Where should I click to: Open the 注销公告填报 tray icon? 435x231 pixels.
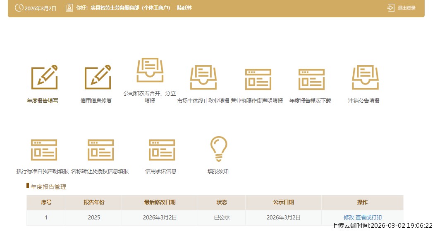(x=365, y=78)
